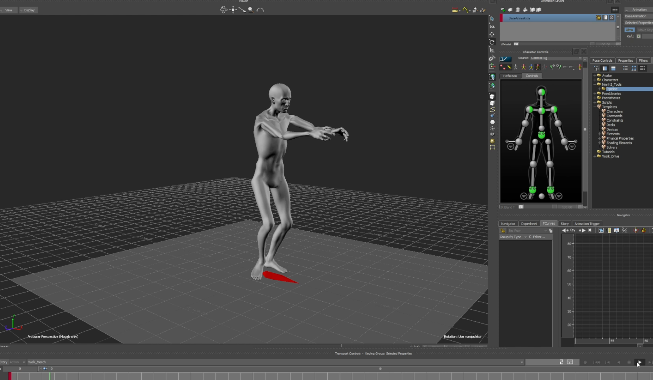Screen dimensions: 653x380
Task: Open the Display menu in viewer
Action: click(29, 10)
